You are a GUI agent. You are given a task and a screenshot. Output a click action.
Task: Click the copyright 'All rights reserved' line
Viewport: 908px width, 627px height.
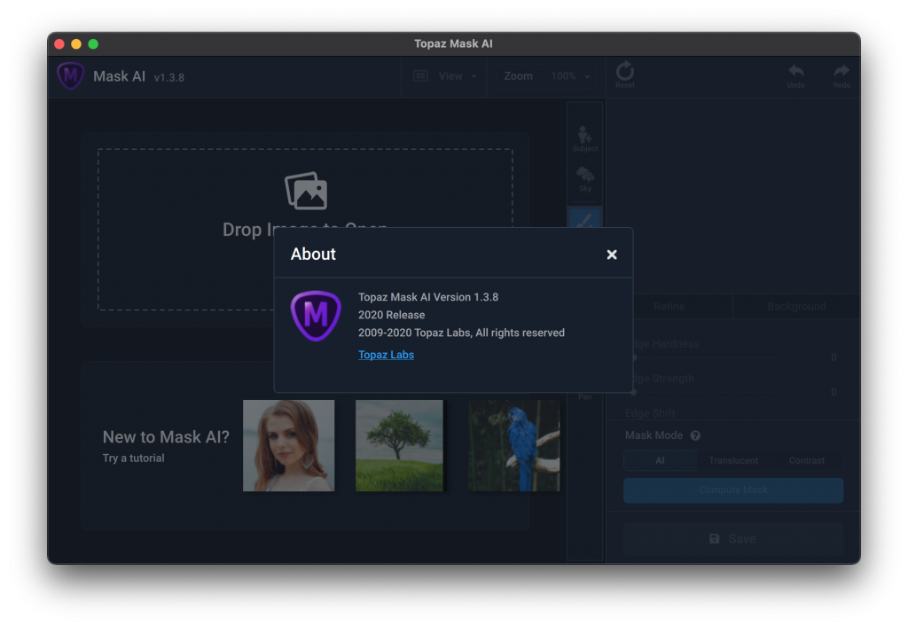(x=461, y=333)
